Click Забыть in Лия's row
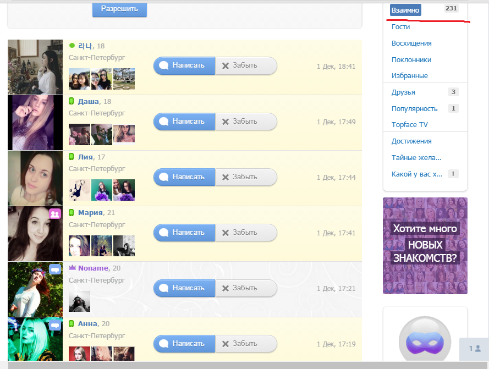This screenshot has height=369, width=489. coord(246,177)
